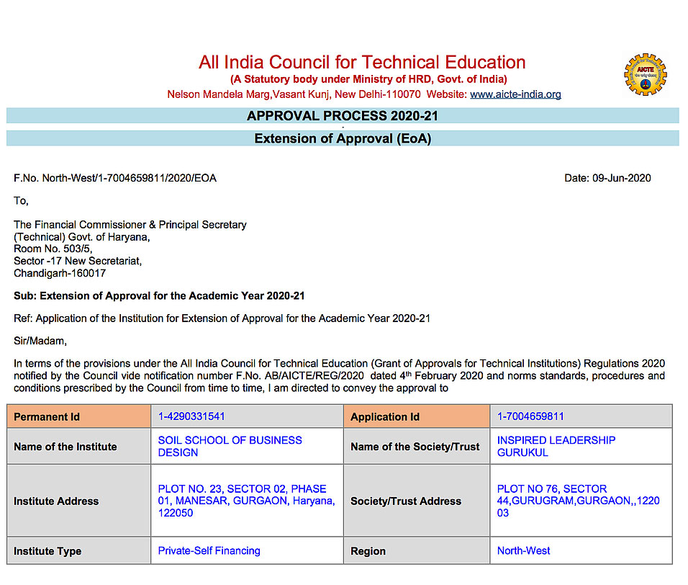The width and height of the screenshot is (688, 585).
Task: Click the 'Application Id' header cell
Action: point(417,416)
